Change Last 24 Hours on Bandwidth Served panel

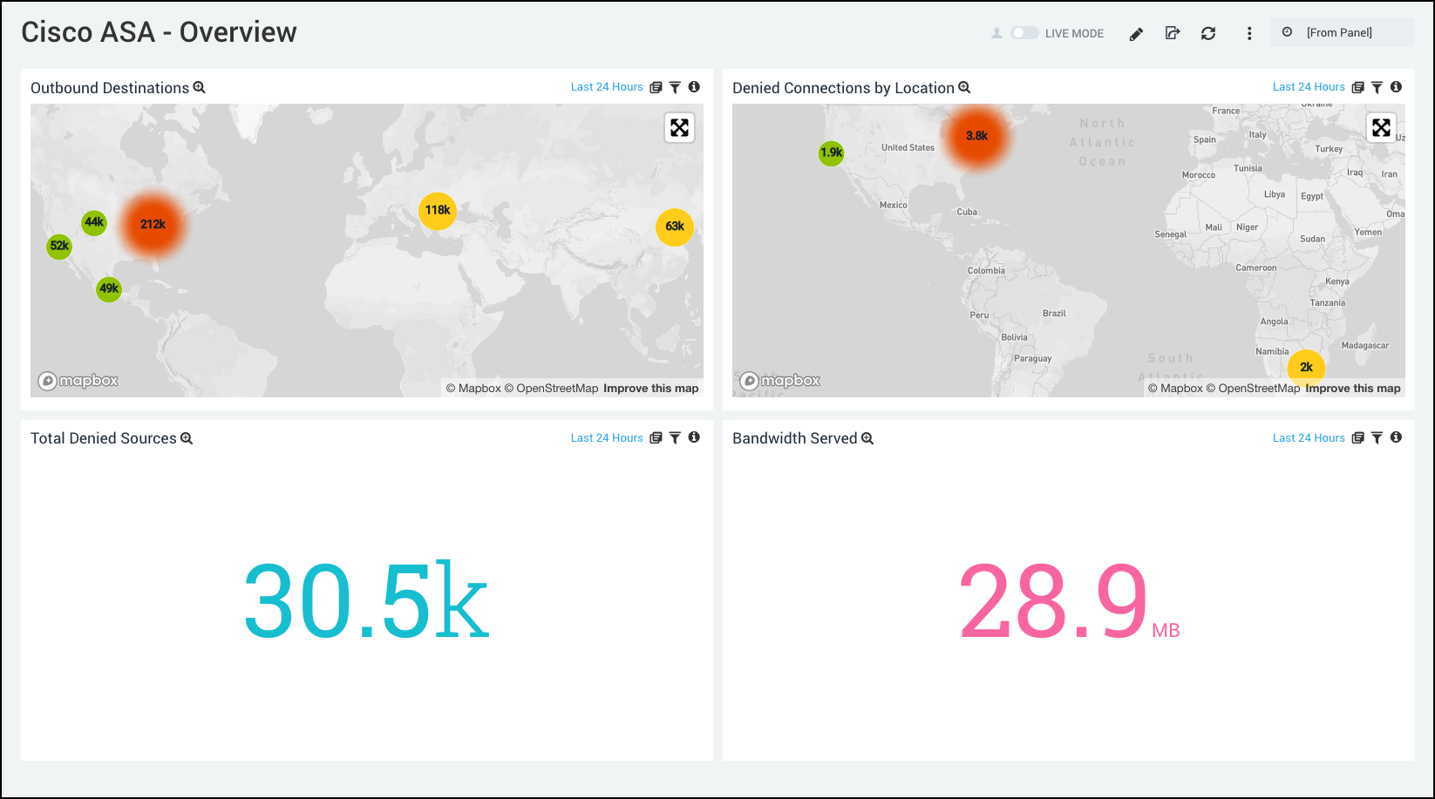click(x=1309, y=437)
